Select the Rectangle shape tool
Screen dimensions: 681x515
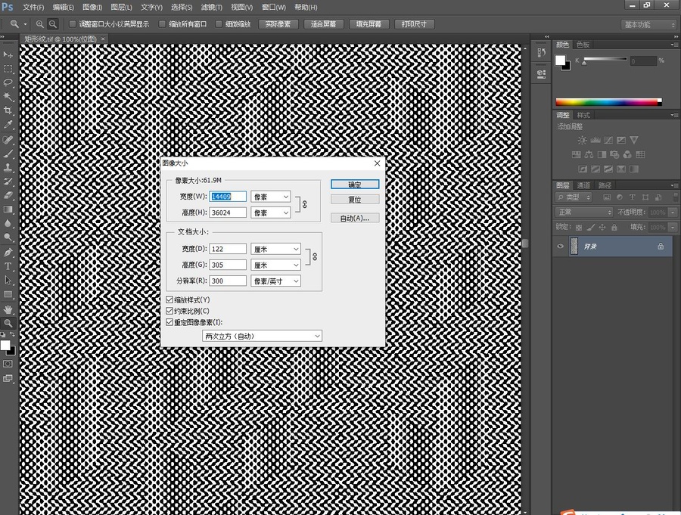[8, 294]
